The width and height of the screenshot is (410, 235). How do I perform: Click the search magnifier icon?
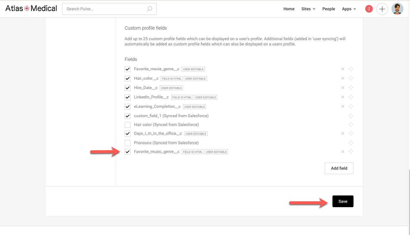click(x=150, y=9)
